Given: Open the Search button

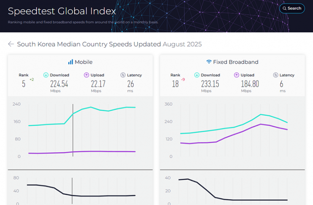Looking at the screenshot, I should pos(292,8).
